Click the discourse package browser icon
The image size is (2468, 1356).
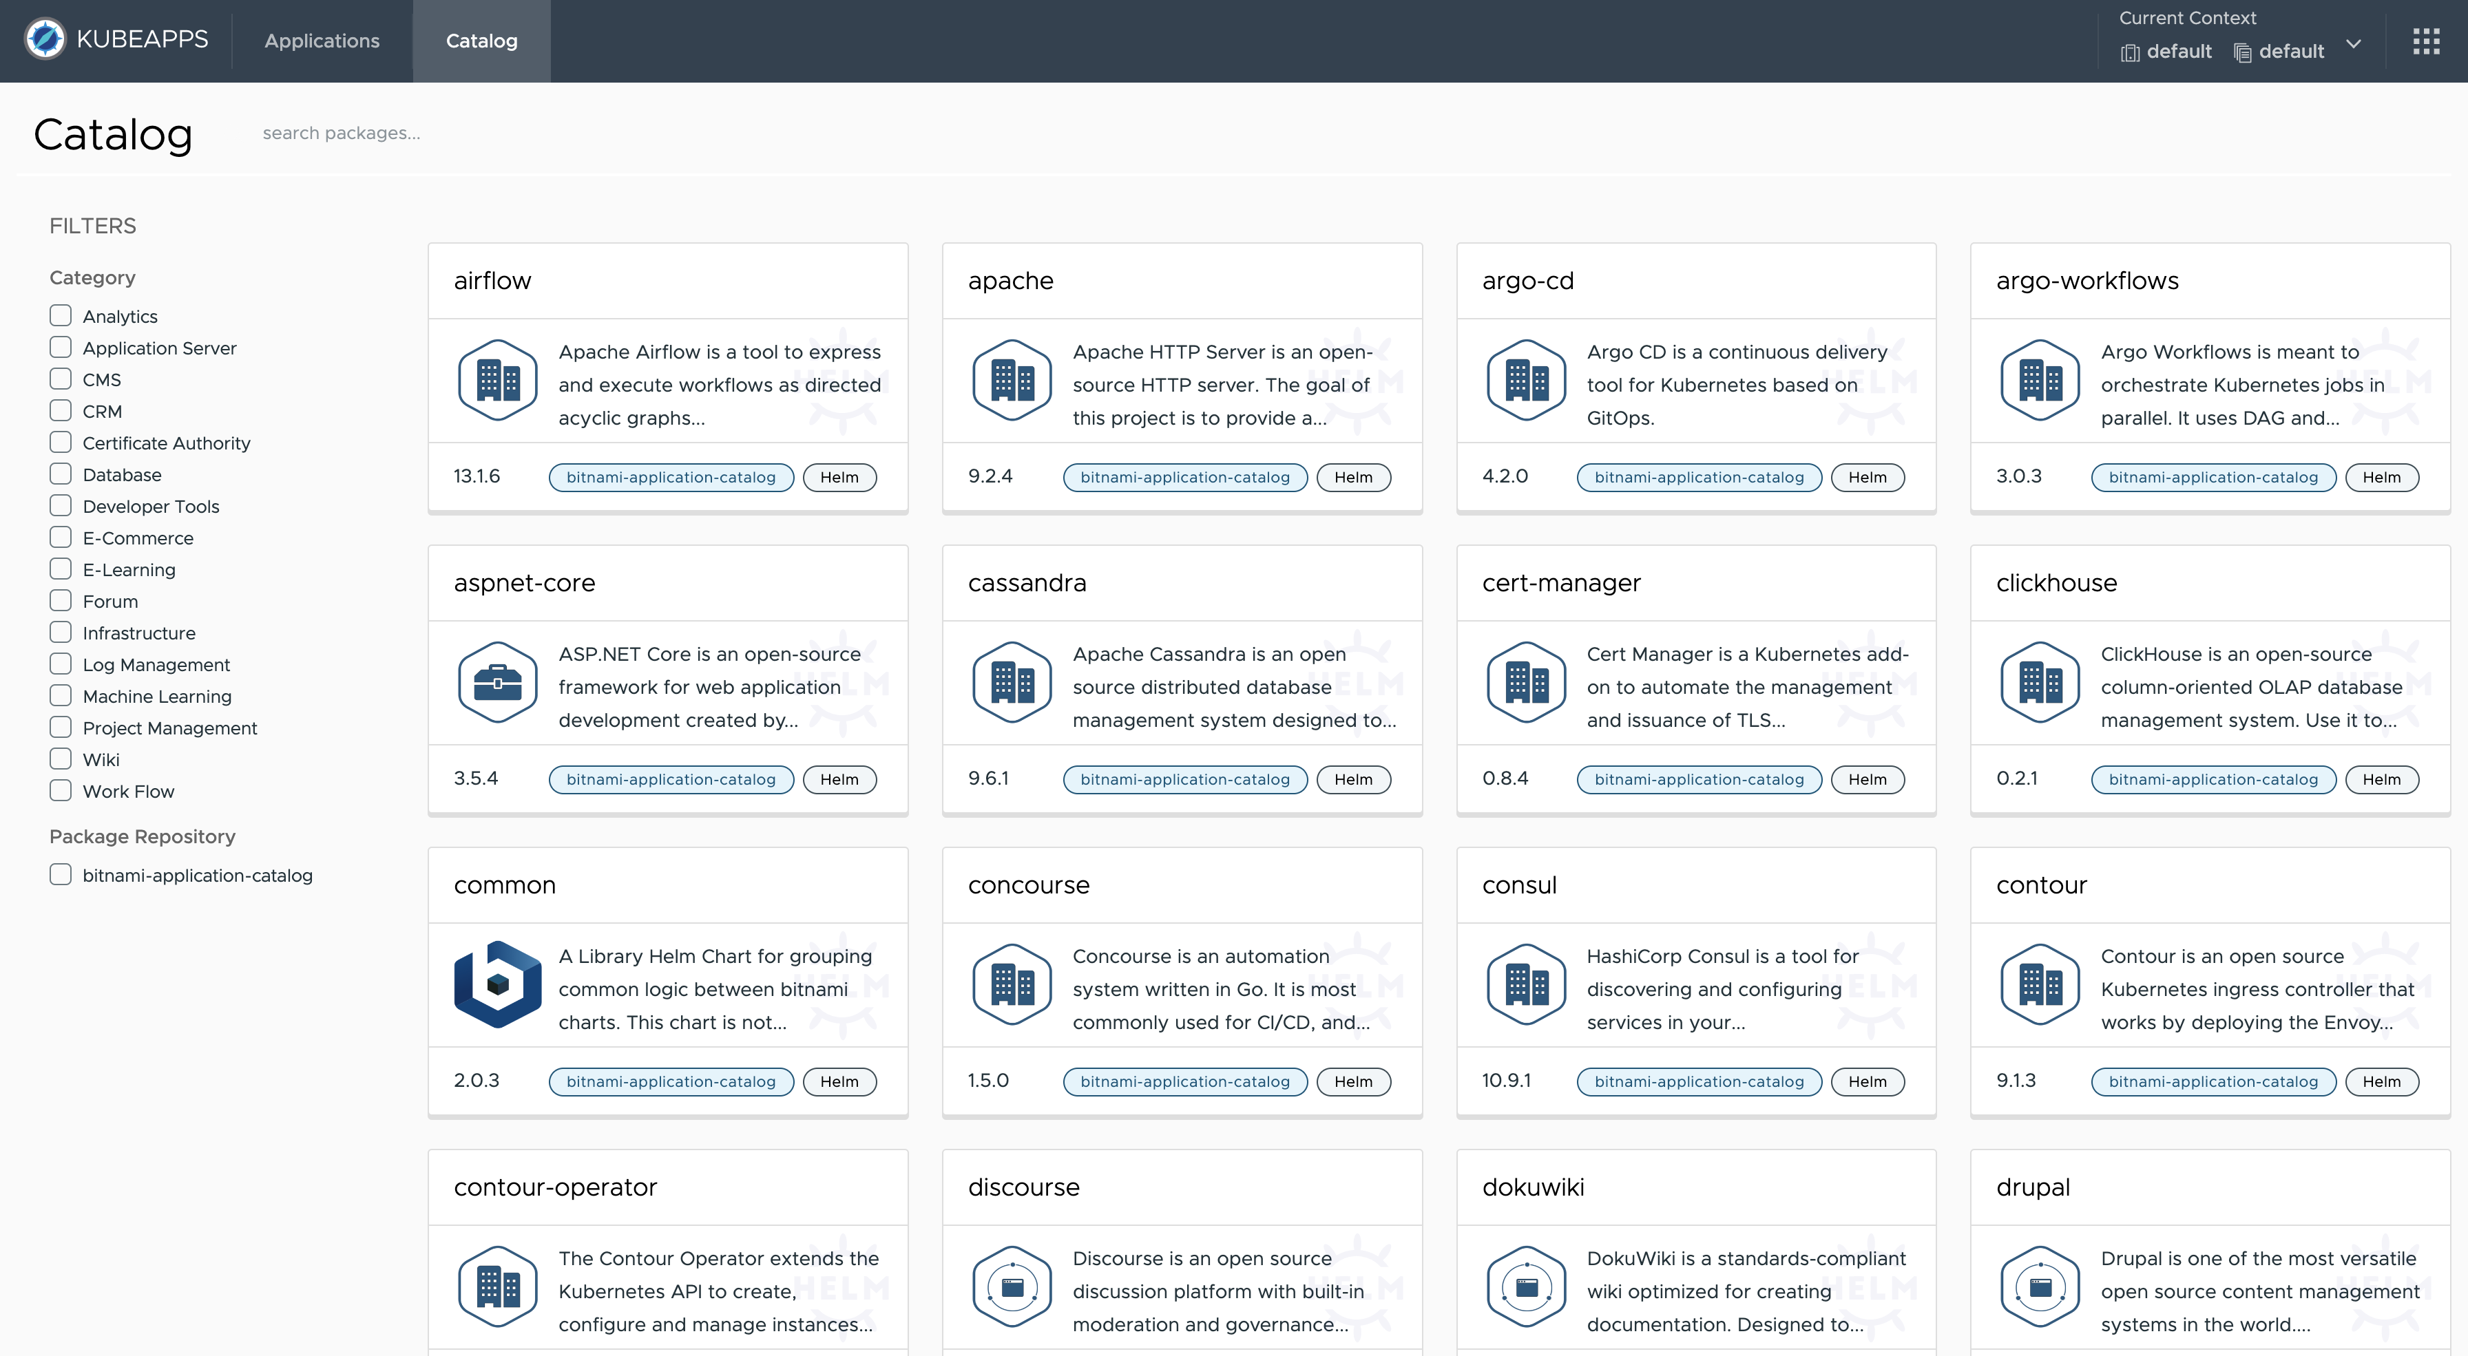1012,1286
